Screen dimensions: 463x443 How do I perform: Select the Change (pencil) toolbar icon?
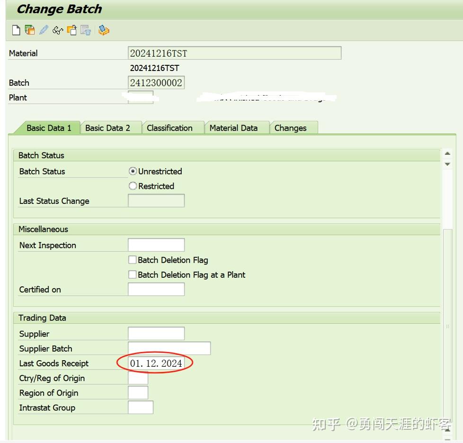[44, 30]
